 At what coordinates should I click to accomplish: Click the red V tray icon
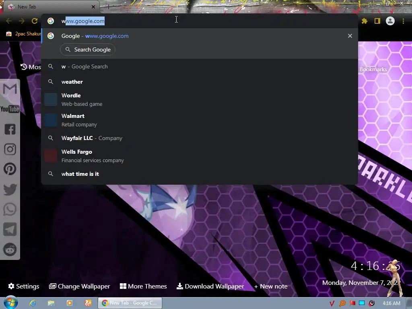332,303
